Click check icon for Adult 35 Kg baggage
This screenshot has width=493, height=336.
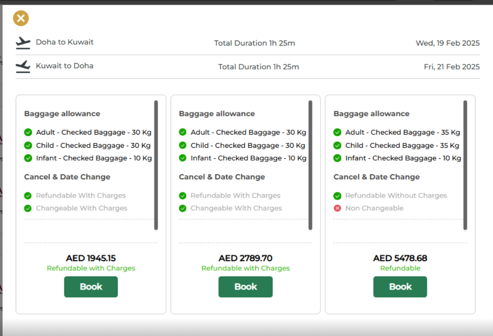point(337,132)
